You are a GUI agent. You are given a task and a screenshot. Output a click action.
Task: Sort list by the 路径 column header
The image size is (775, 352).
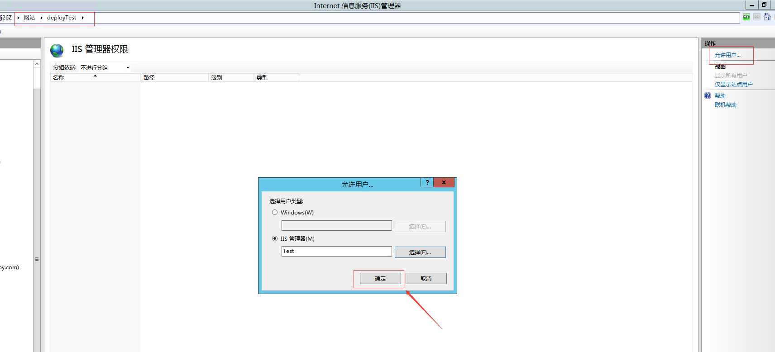point(174,78)
